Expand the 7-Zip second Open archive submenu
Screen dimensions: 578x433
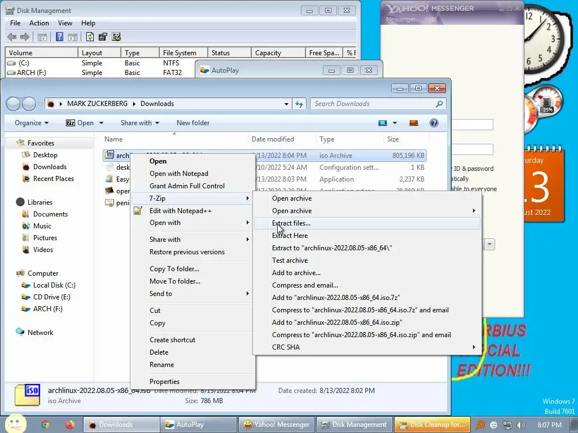pos(474,211)
